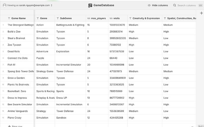This screenshot has width=204, height=127.
Task: Click visits value 424435268
Action: click(x=116, y=118)
